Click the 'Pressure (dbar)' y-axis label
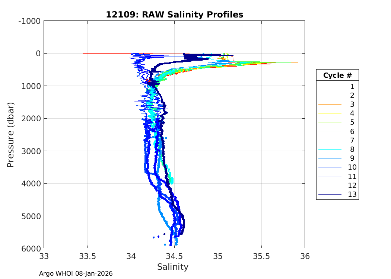This screenshot has height=279, width=391. [10, 134]
